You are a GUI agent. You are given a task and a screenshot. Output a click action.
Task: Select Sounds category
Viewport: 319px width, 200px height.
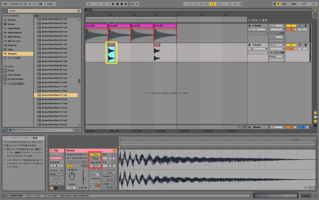pyautogui.click(x=12, y=20)
